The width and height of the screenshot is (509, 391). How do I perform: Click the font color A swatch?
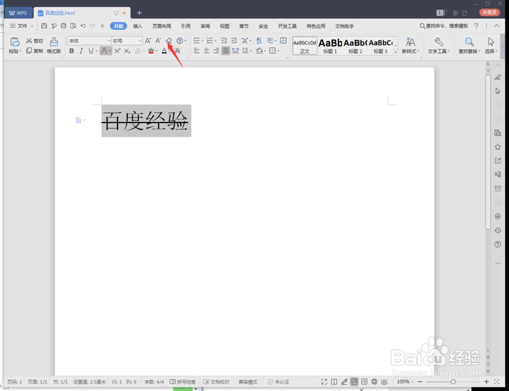pos(164,50)
